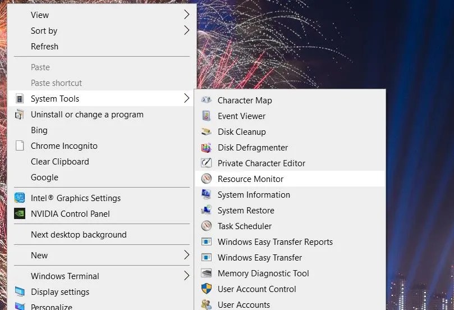Launch Resource Monitor text entry
The image size is (454, 310).
click(x=251, y=179)
